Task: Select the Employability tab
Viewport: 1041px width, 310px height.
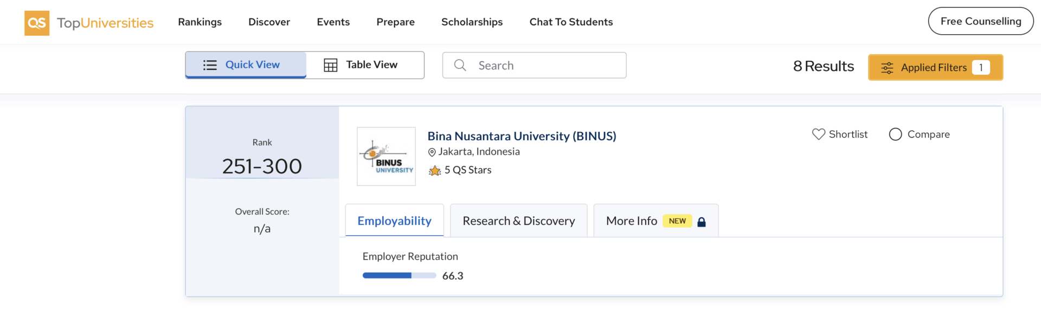Action: 395,221
